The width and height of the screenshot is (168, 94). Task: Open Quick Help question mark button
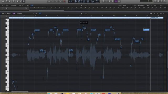[x=13, y=1]
